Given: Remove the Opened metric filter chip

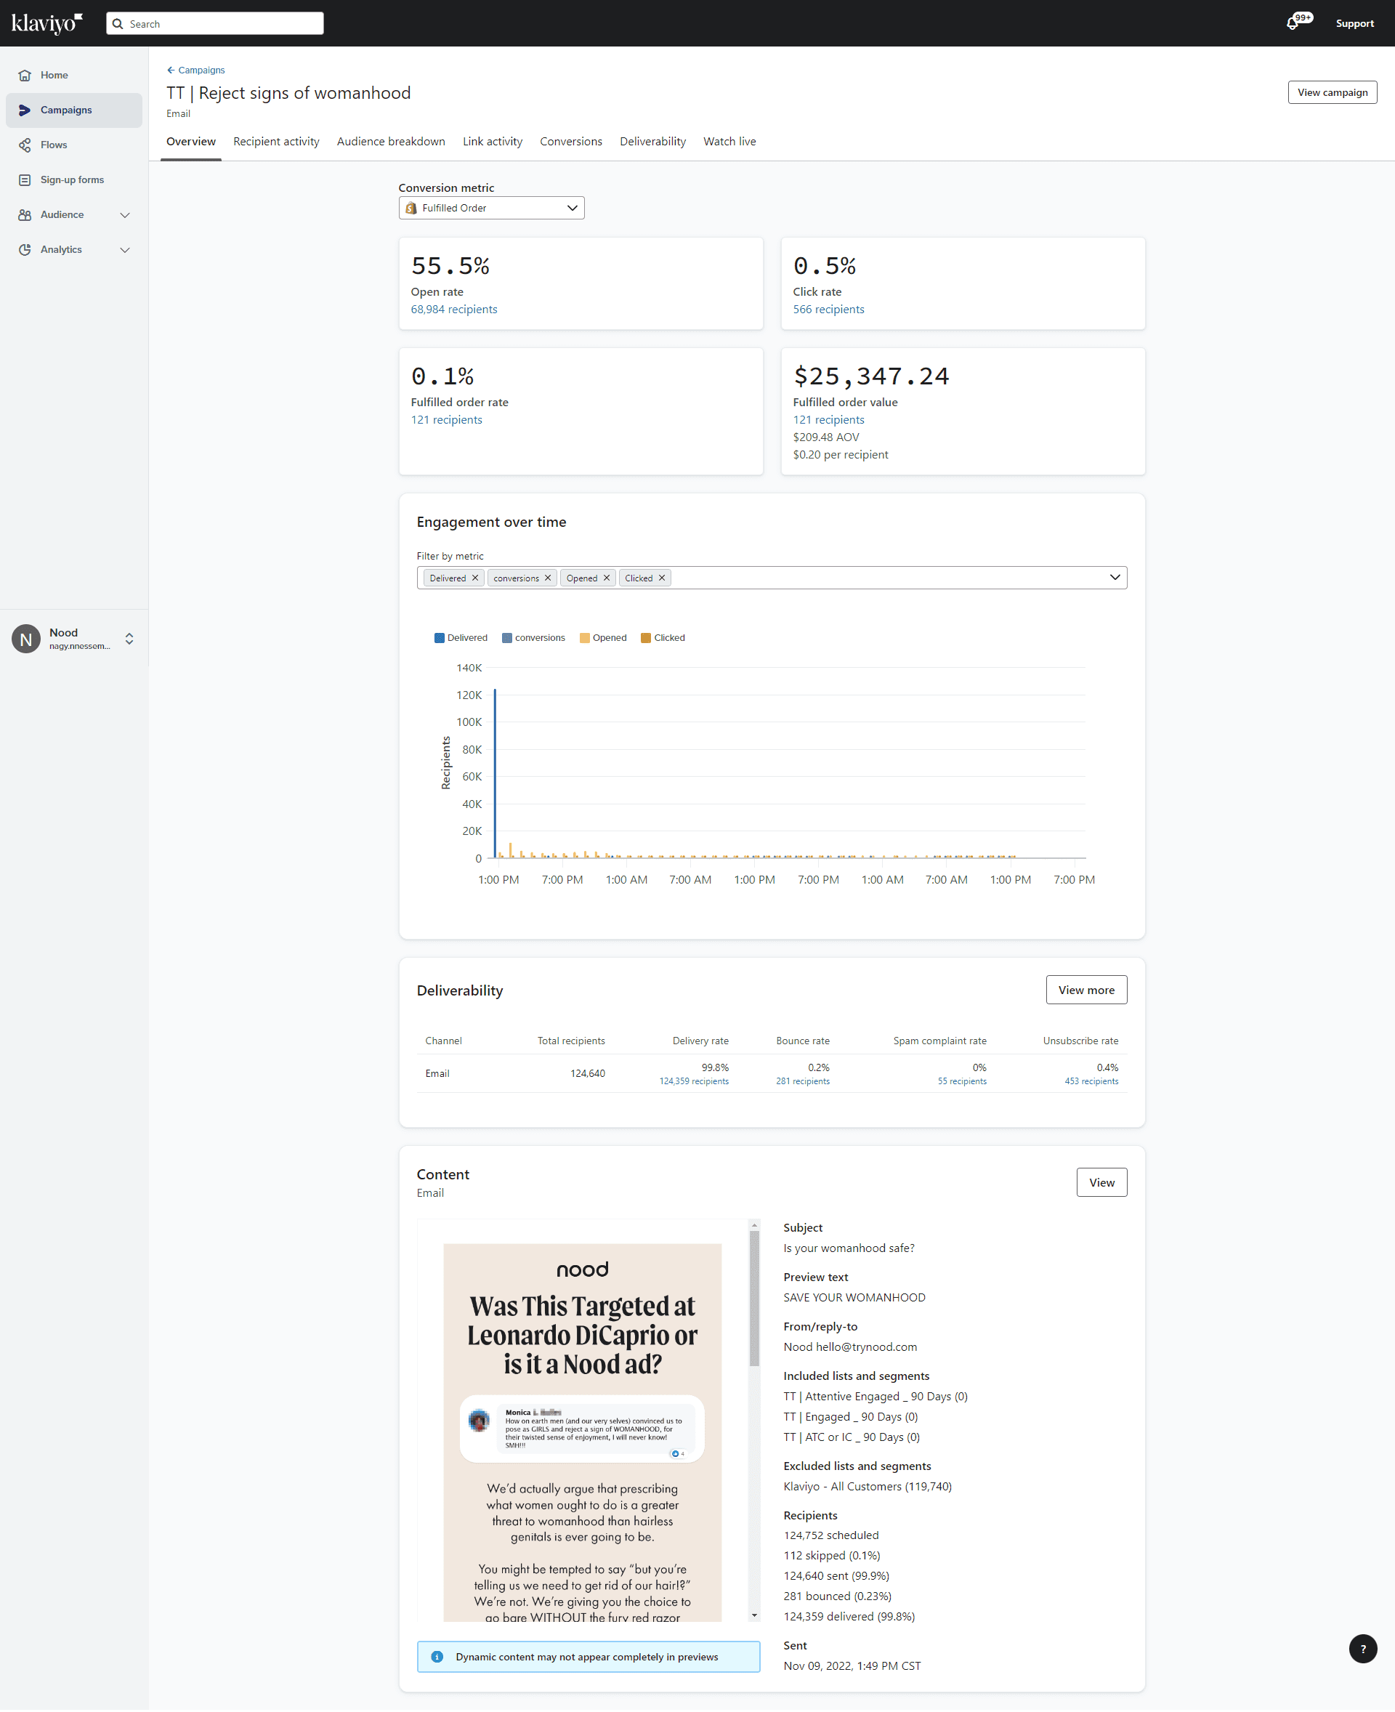Looking at the screenshot, I should [x=607, y=578].
